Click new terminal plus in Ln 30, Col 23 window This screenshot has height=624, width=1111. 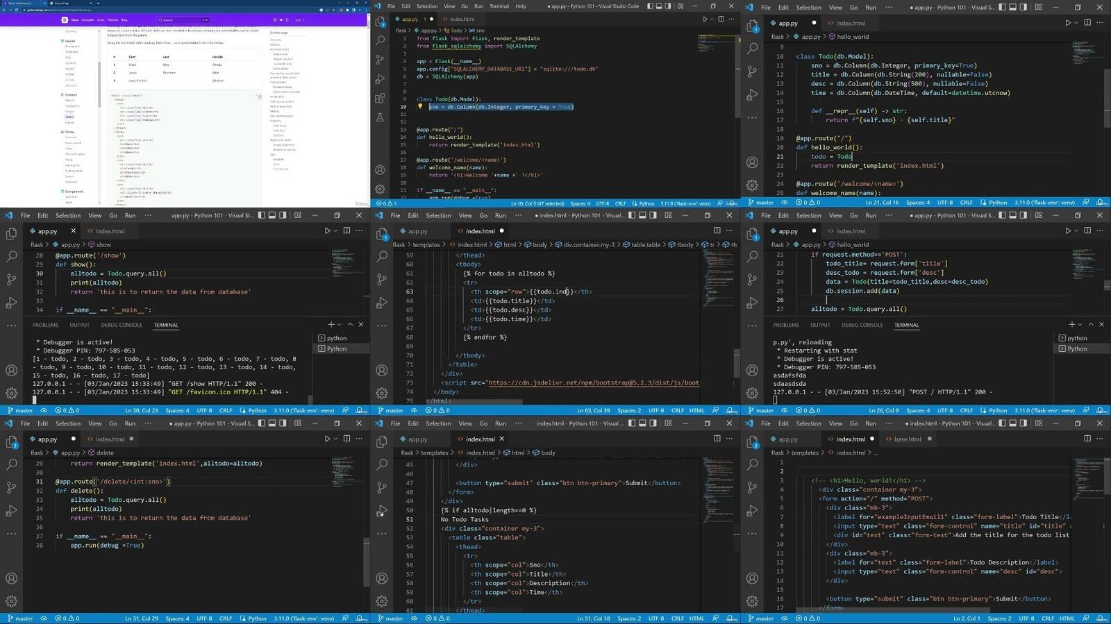coord(331,324)
